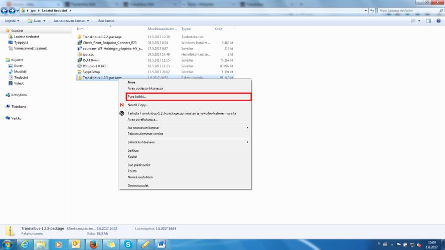The height and width of the screenshot is (250, 445).
Task: Click the refresh button beside address bar
Action: (372, 11)
